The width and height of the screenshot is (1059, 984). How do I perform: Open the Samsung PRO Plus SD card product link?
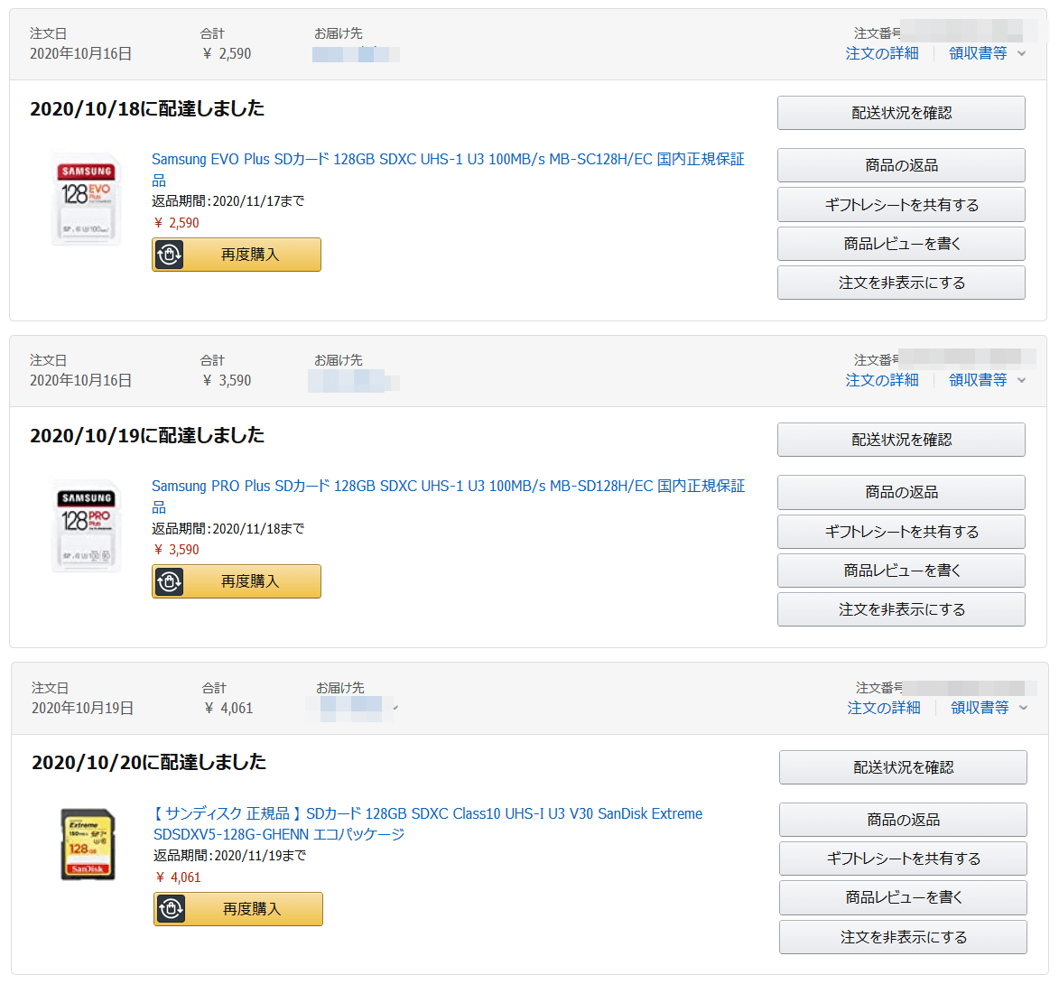(448, 496)
